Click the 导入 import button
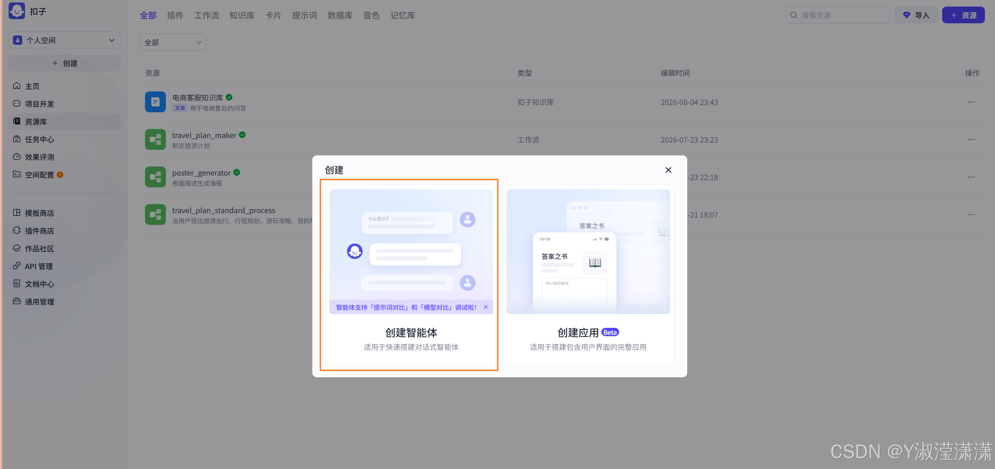The width and height of the screenshot is (995, 469). [916, 15]
